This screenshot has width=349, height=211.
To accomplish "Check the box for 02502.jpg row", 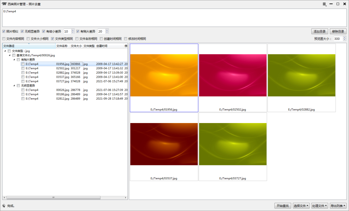I will click(x=23, y=68).
